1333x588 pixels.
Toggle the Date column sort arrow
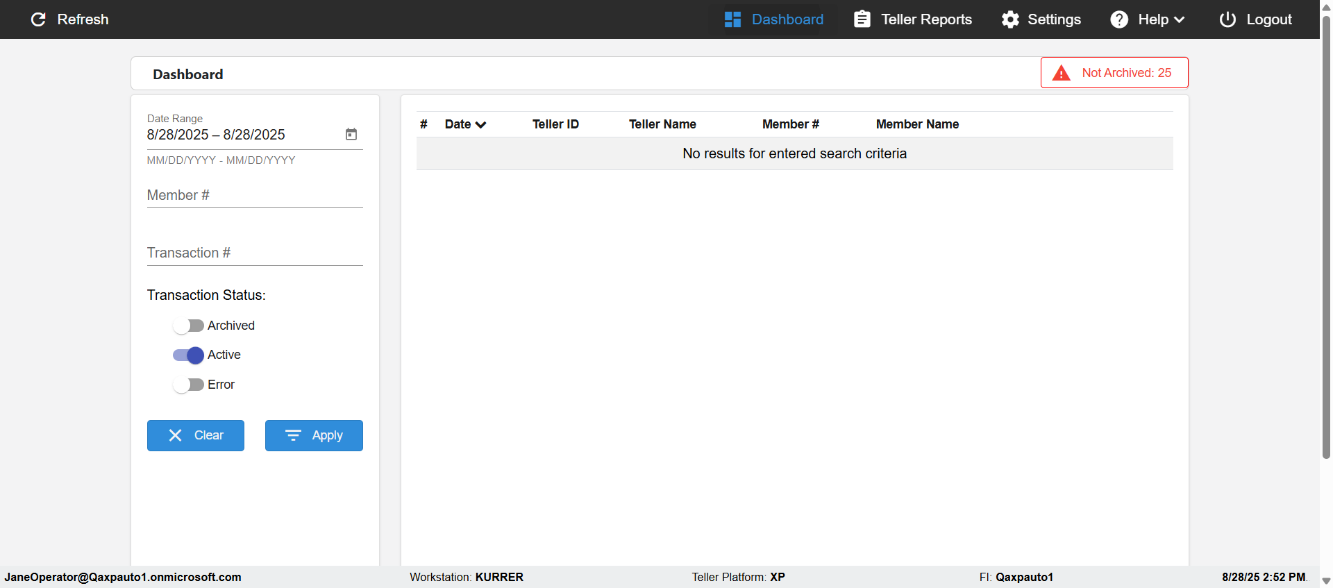(481, 125)
